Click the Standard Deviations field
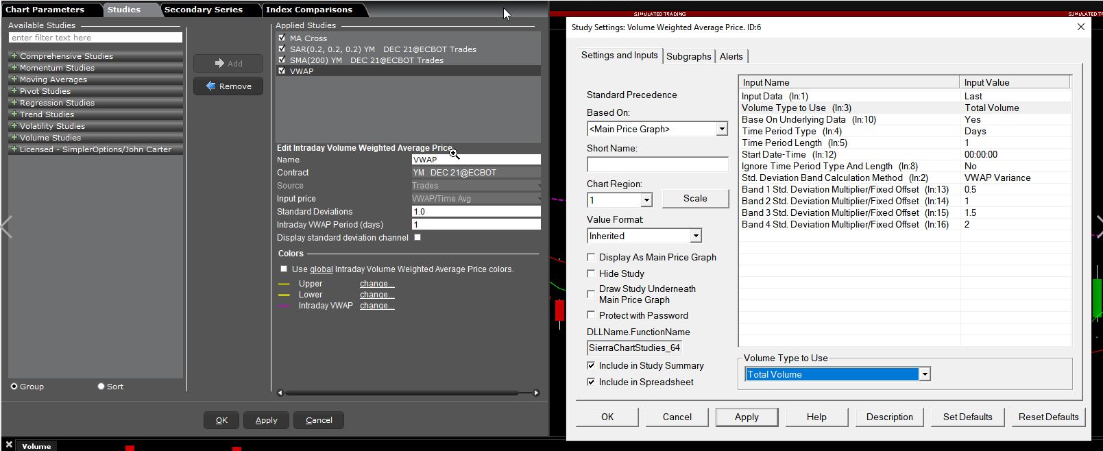This screenshot has width=1103, height=451. coord(476,212)
